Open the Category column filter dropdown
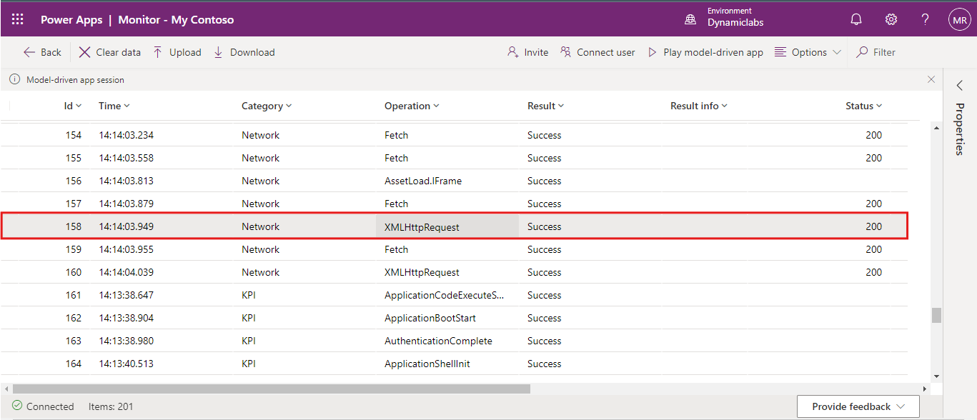The width and height of the screenshot is (977, 420). coord(267,106)
